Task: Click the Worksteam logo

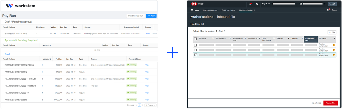Action: 21,5
